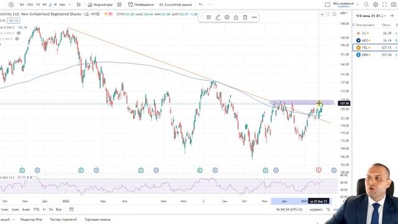Set the range to 3мес

(15, 210)
